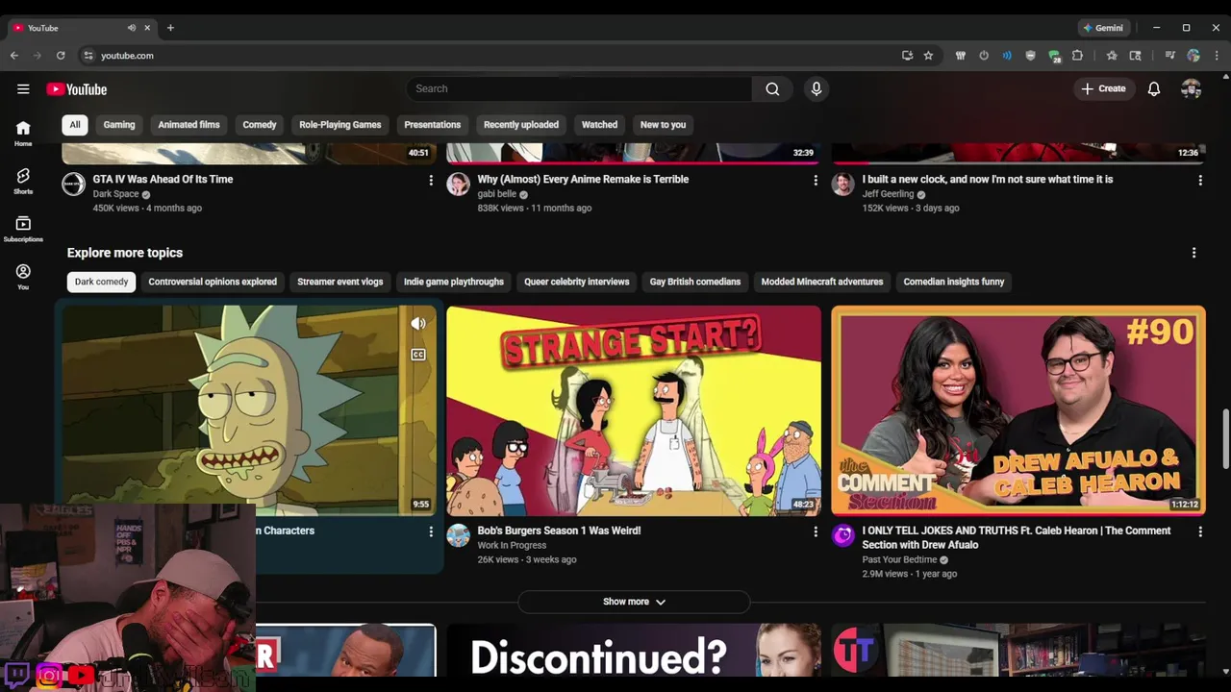This screenshot has height=692, width=1231.
Task: Click the shield blocker extension icon
Action: pos(1030,56)
